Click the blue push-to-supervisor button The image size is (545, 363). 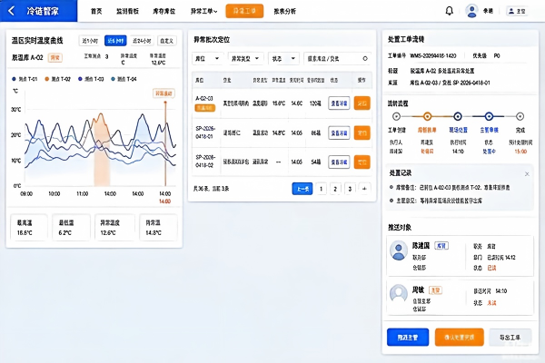pyautogui.click(x=408, y=338)
